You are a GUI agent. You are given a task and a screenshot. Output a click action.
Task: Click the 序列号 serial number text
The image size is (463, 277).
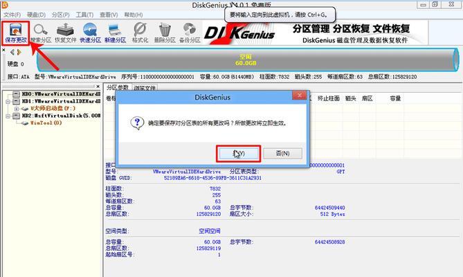tap(158, 77)
